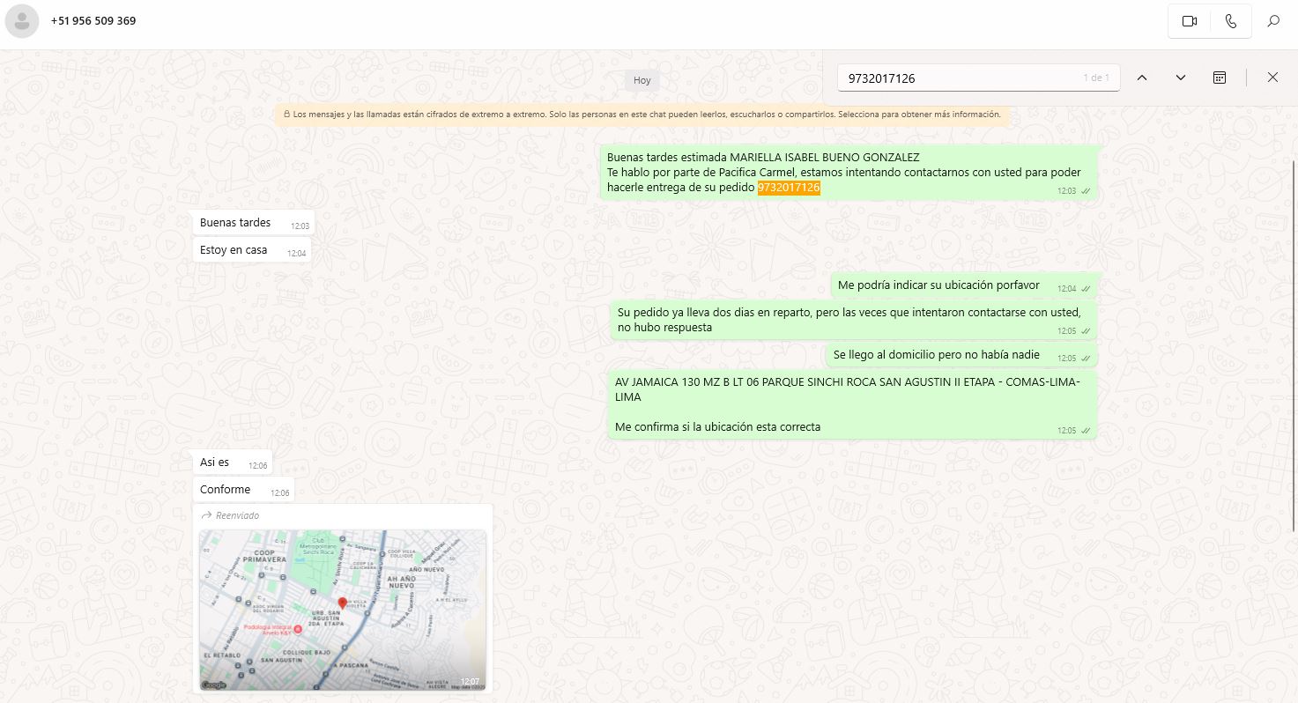The image size is (1298, 703).
Task: Click the chat vertical scrollbar
Action: (x=1294, y=352)
